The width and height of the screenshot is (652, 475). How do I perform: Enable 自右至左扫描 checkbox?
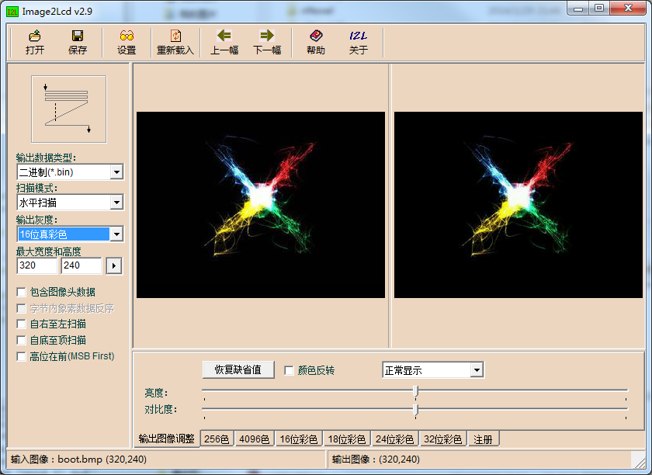(21, 324)
